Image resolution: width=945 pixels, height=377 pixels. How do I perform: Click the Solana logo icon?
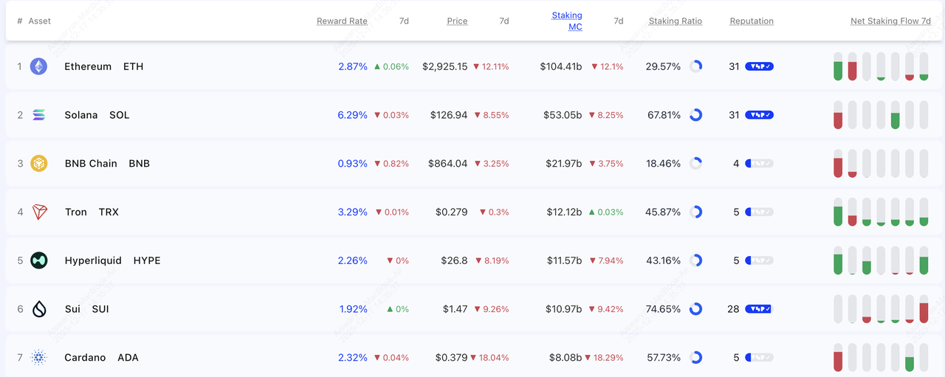[38, 115]
